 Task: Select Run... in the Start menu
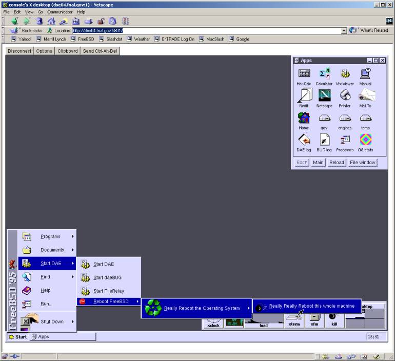pos(47,304)
